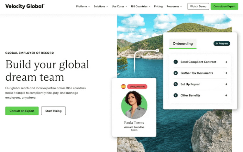
Task: Expand the Resources chevron arrow
Action: point(181,7)
